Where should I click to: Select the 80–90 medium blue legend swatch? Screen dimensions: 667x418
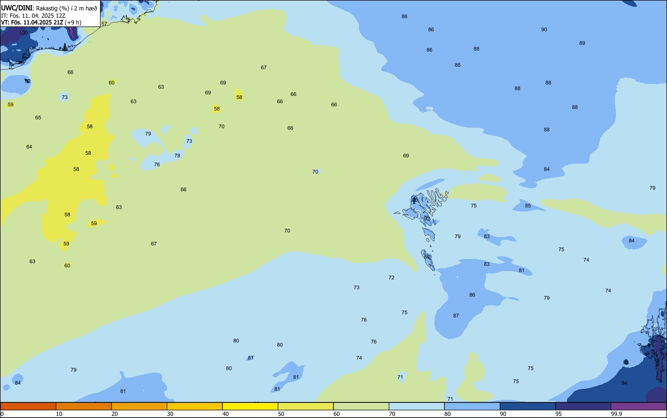pyautogui.click(x=472, y=406)
